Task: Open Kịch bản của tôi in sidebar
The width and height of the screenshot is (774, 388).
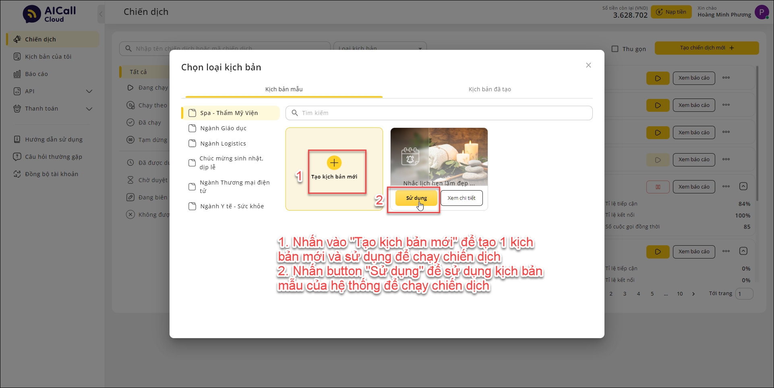Action: pos(48,57)
